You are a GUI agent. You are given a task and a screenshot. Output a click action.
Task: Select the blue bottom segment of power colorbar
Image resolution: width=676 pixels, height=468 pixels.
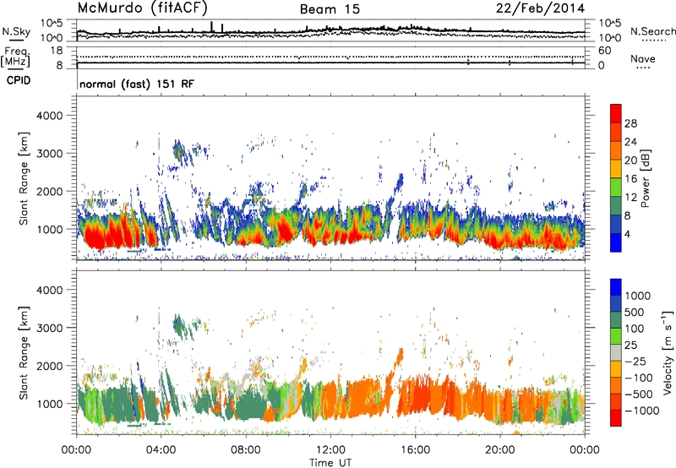(x=616, y=242)
